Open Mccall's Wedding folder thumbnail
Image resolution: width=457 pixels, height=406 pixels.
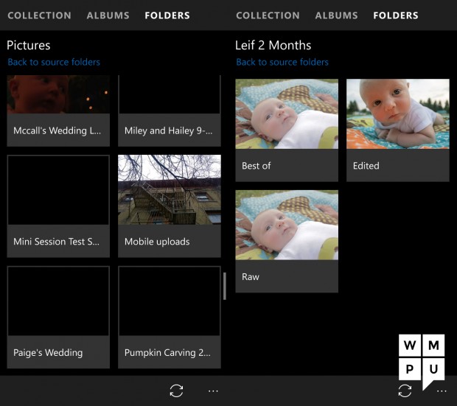click(58, 94)
